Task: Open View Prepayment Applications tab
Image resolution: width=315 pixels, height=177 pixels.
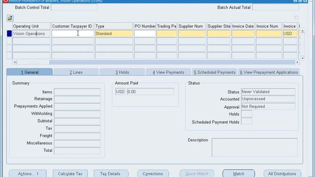Action: [x=269, y=72]
